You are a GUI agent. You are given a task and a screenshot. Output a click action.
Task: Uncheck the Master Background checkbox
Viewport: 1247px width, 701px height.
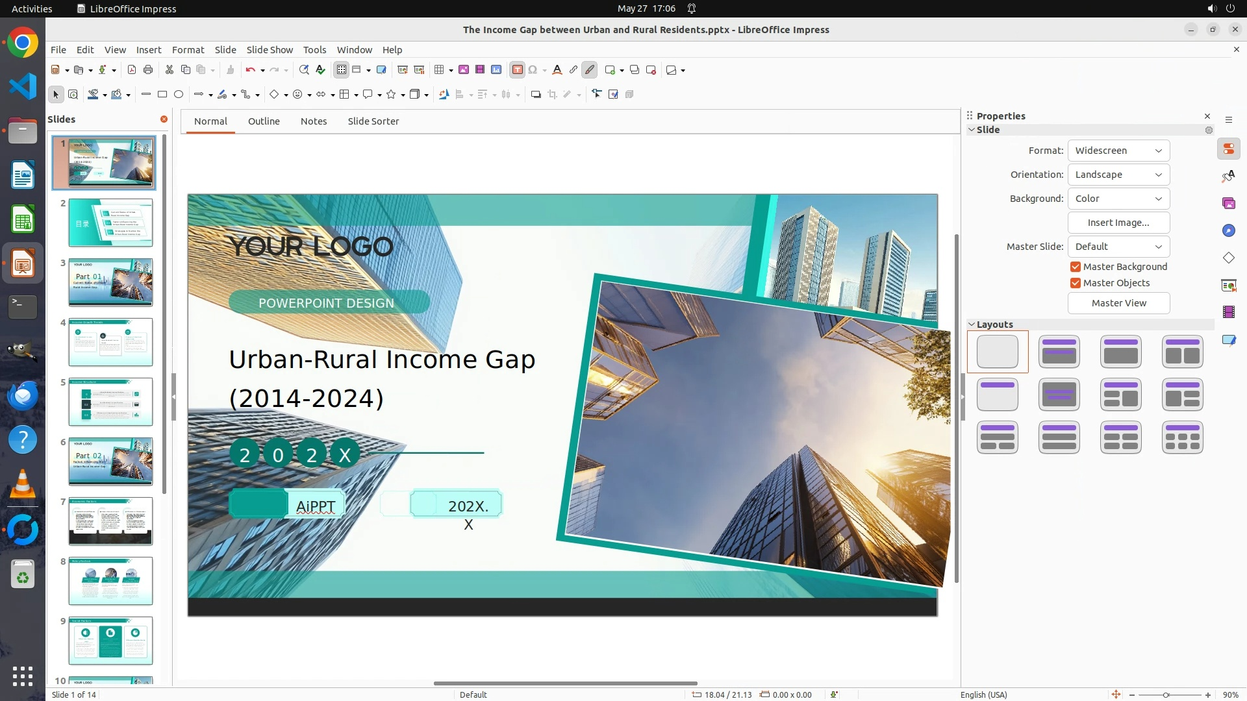1076,267
